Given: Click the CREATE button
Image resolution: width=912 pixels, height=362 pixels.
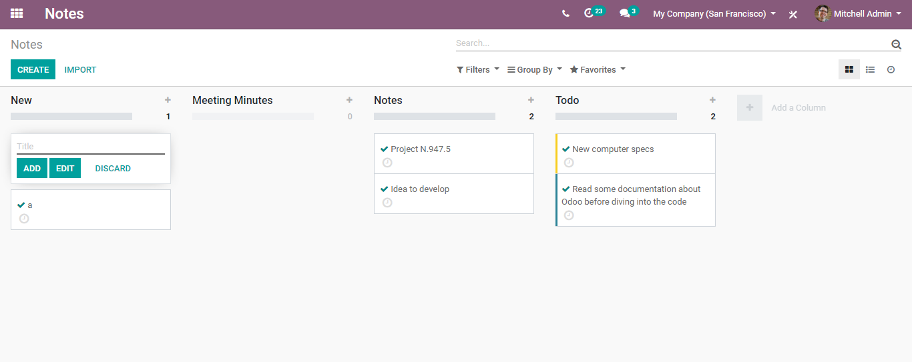Looking at the screenshot, I should [33, 69].
